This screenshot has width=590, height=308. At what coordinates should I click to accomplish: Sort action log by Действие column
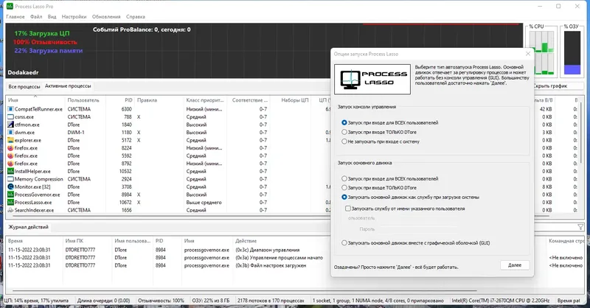click(x=282, y=241)
